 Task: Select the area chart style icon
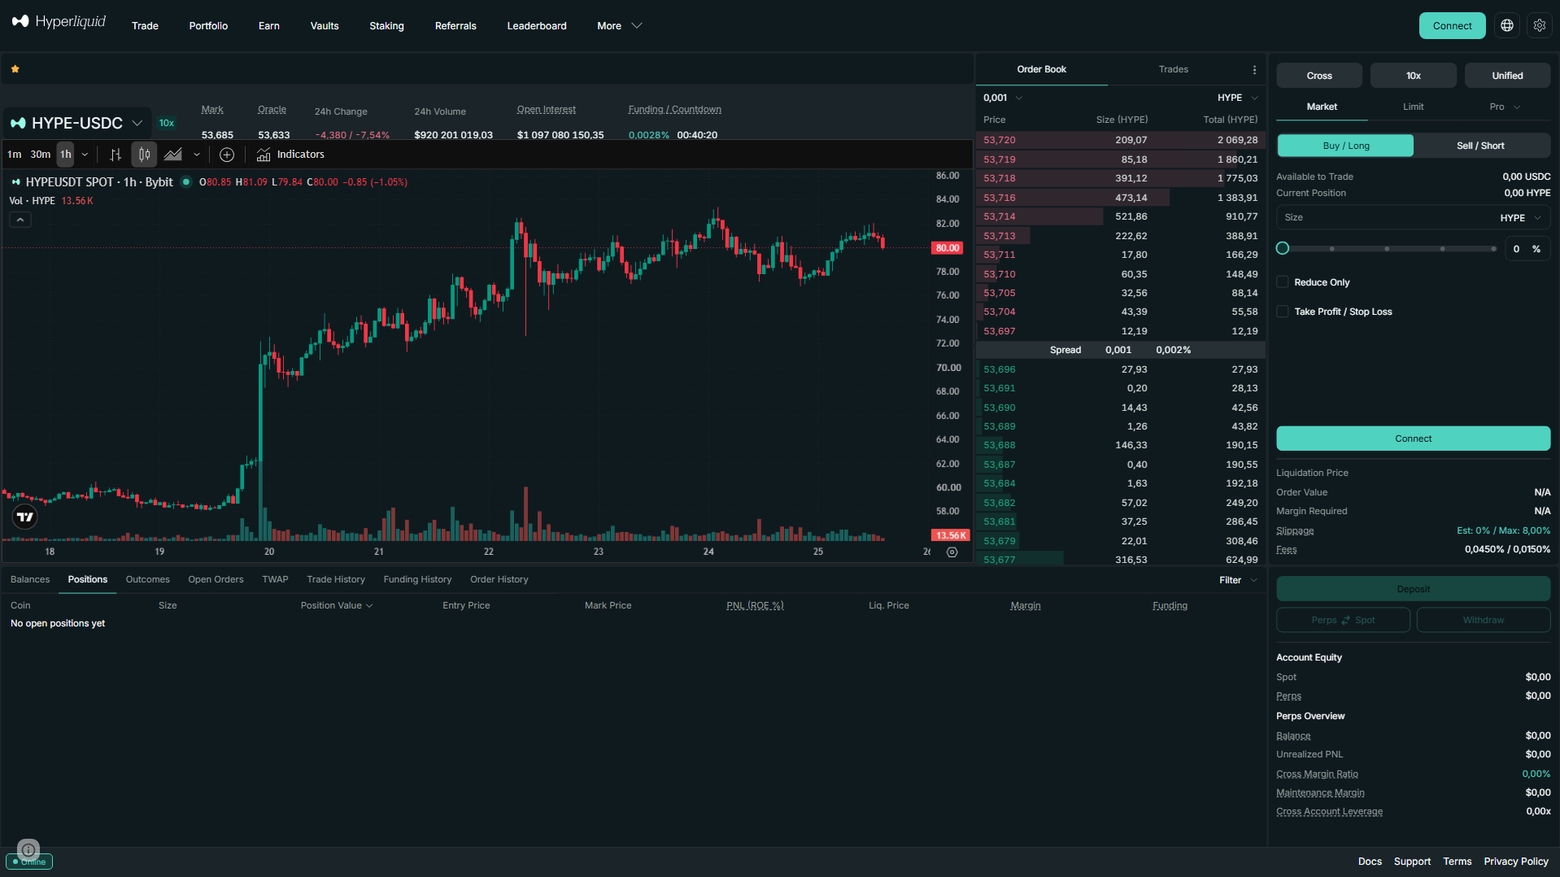coord(172,155)
